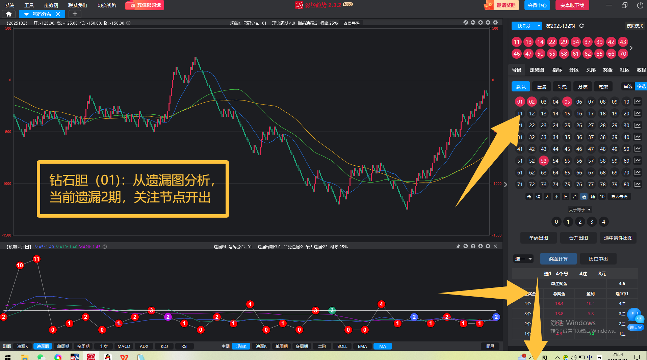
Task: Enable 单选 single-select mode
Action: [628, 86]
